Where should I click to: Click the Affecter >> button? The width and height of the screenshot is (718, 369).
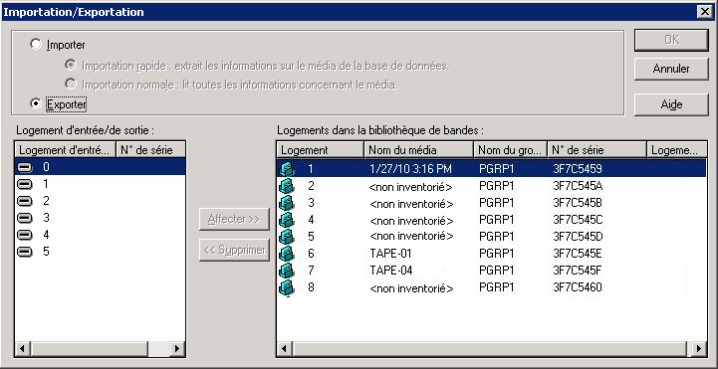point(234,219)
